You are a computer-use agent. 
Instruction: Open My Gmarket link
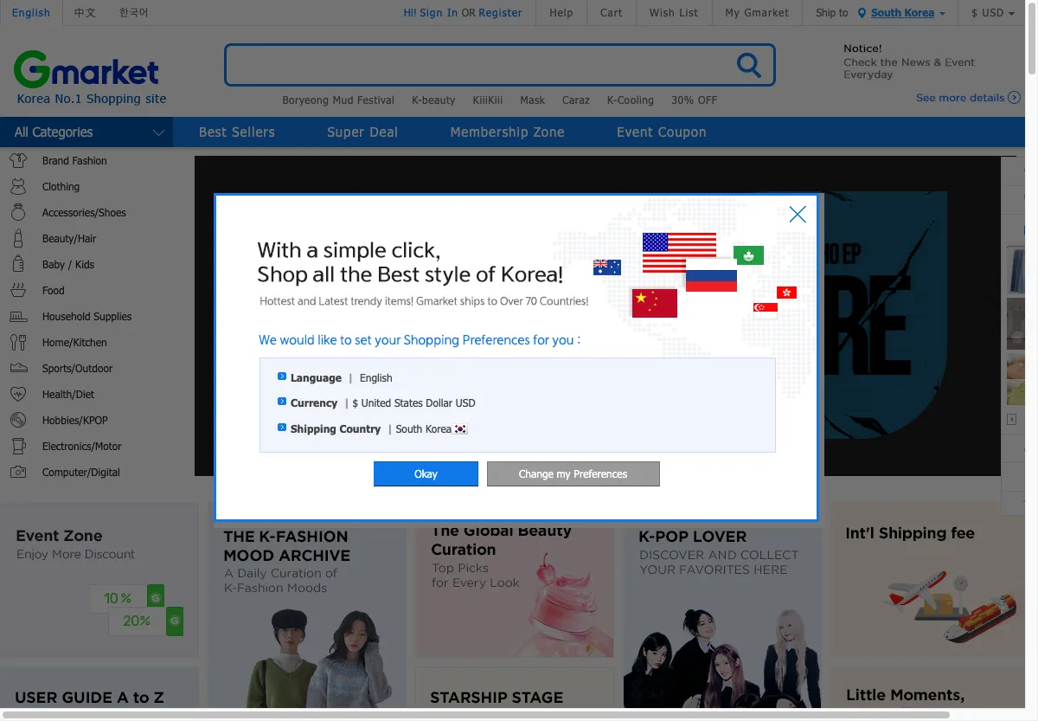(x=757, y=13)
